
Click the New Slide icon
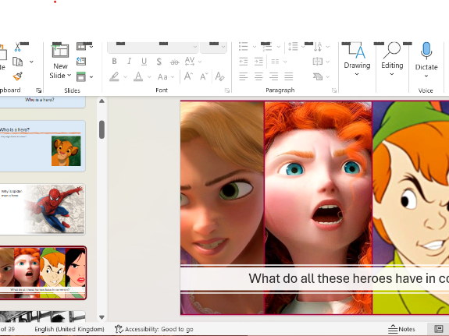pos(60,51)
